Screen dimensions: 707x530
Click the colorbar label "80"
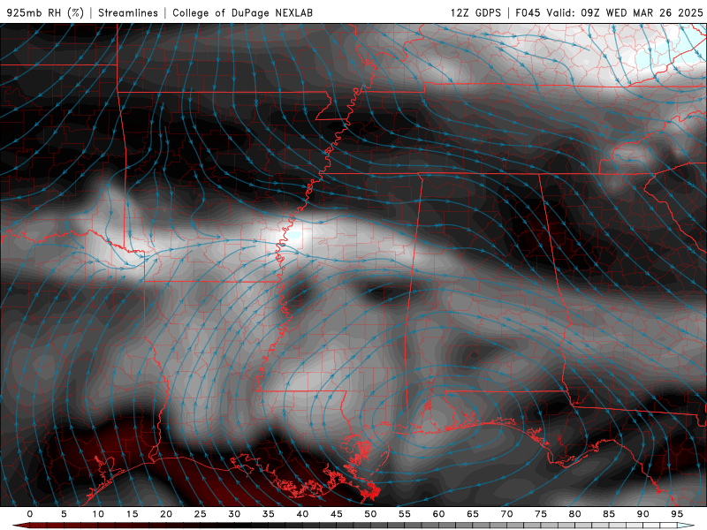[x=574, y=514]
